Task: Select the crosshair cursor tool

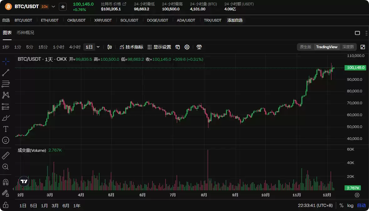Action: click(x=6, y=61)
